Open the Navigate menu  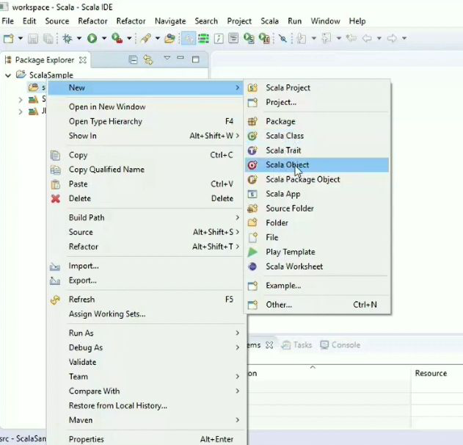(170, 21)
